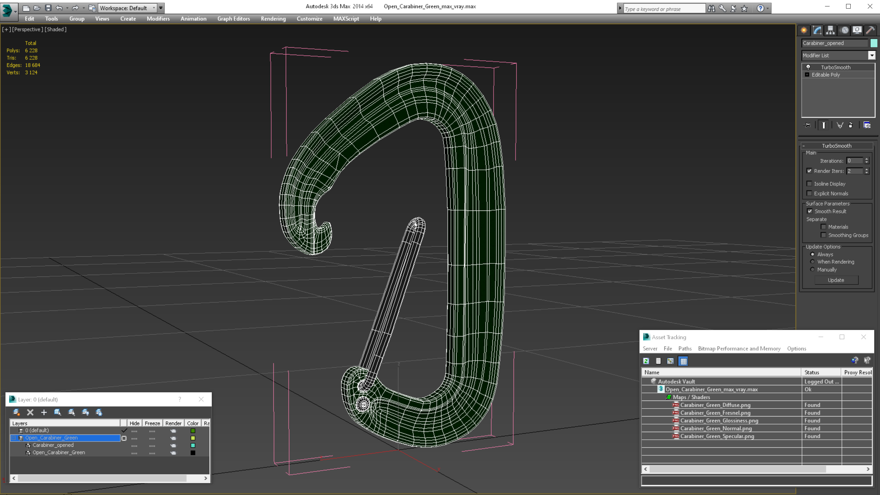This screenshot has width=880, height=495.
Task: Open the Modify command panel tab
Action: (817, 30)
